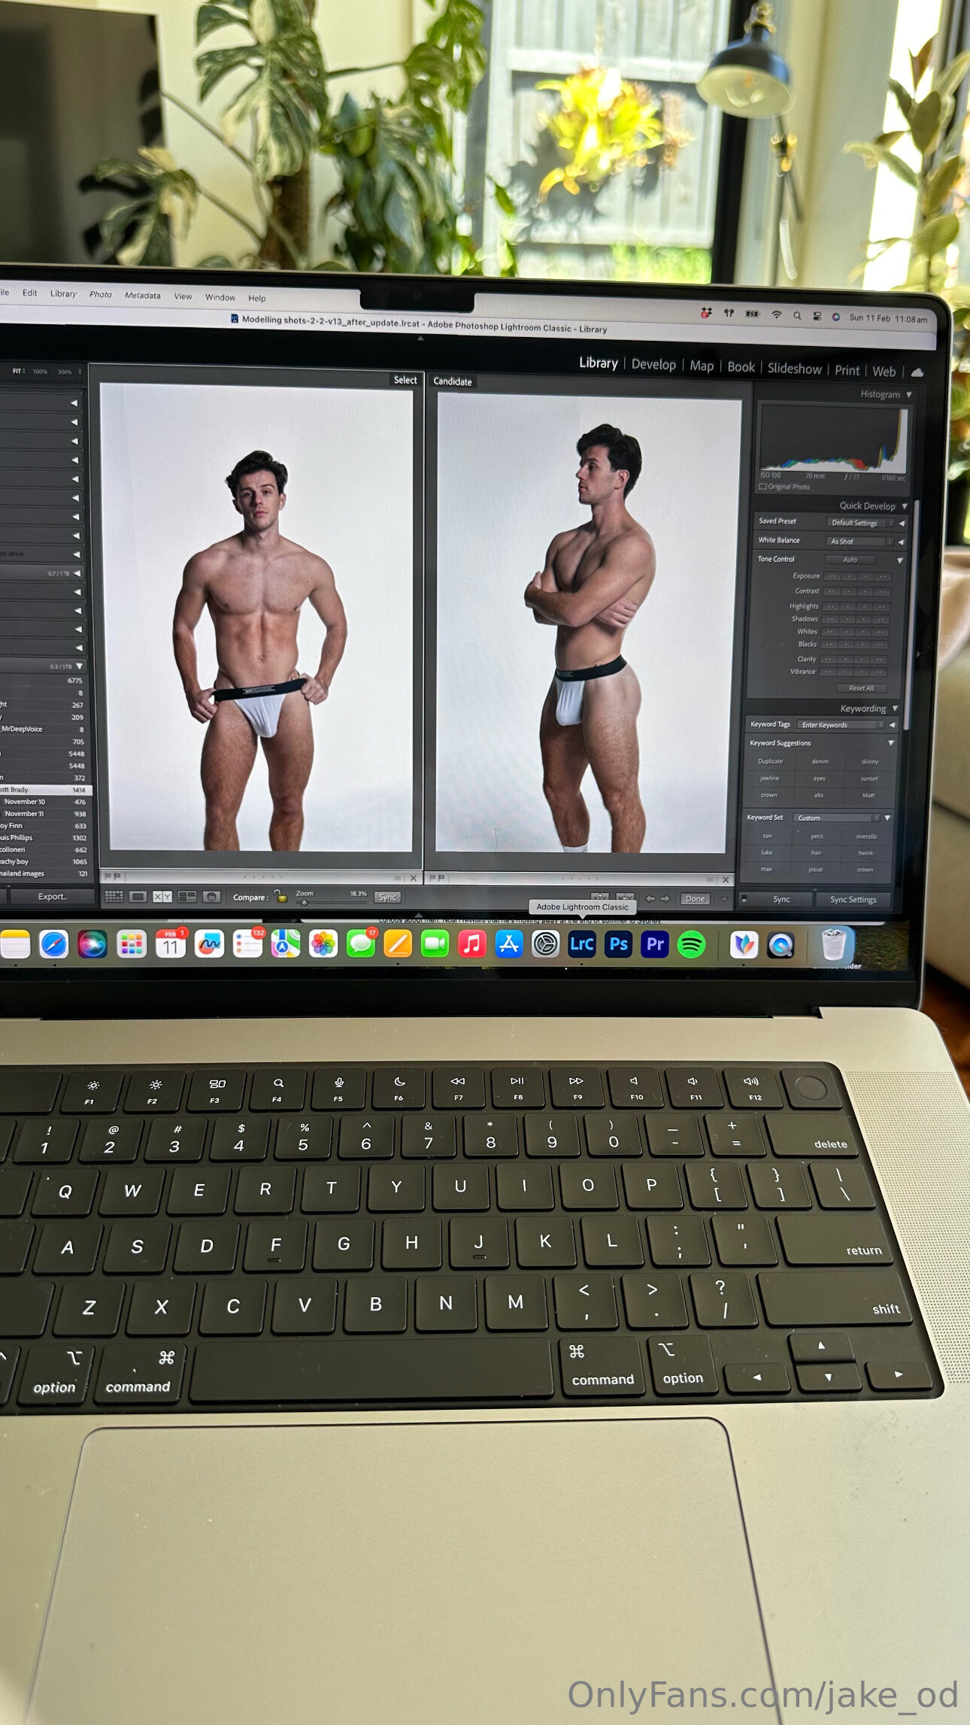Open the Saved Preset dropdown
Image resolution: width=970 pixels, height=1725 pixels.
[x=861, y=523]
